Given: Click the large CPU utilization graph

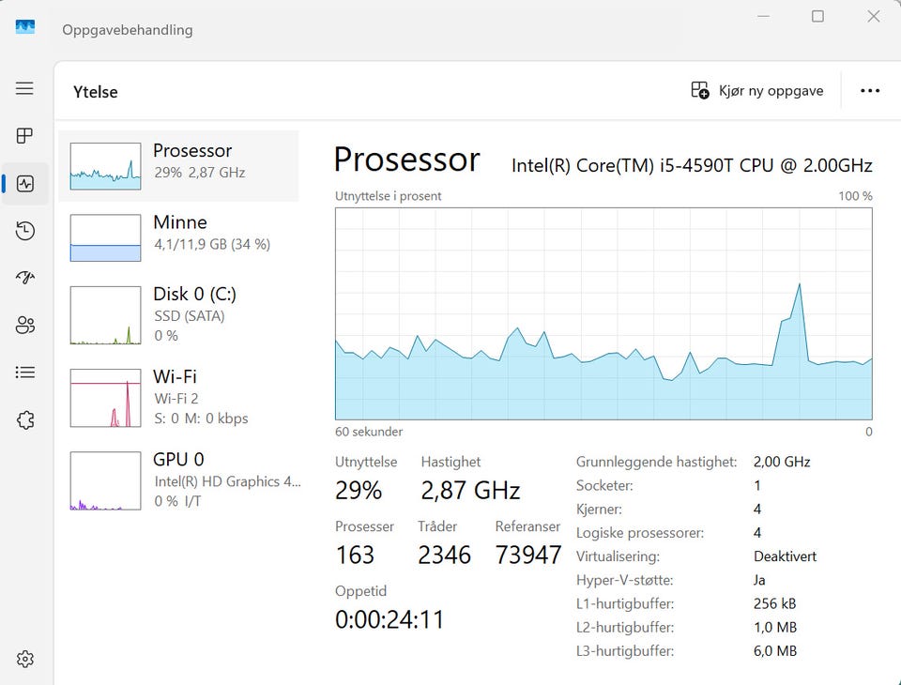Looking at the screenshot, I should click(x=603, y=313).
